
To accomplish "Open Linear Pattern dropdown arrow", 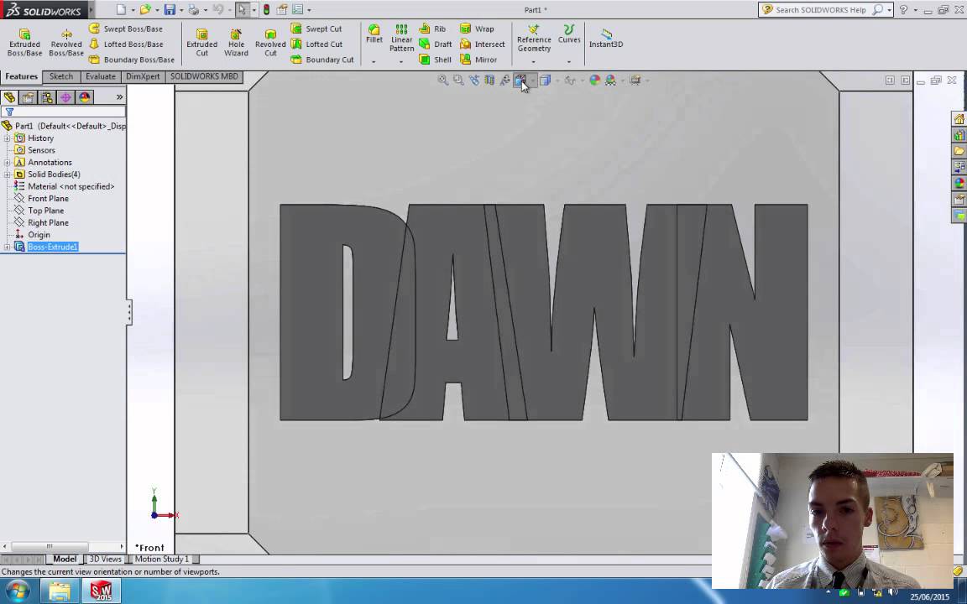I will pos(401,61).
